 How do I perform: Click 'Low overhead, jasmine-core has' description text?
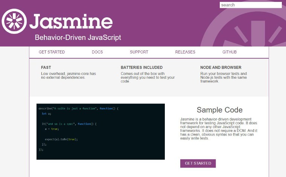coord(68,76)
